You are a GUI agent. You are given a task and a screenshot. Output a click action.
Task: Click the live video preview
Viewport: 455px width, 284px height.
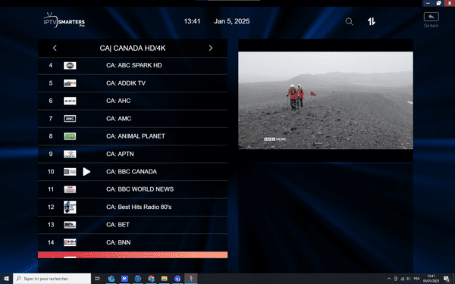[x=325, y=100]
